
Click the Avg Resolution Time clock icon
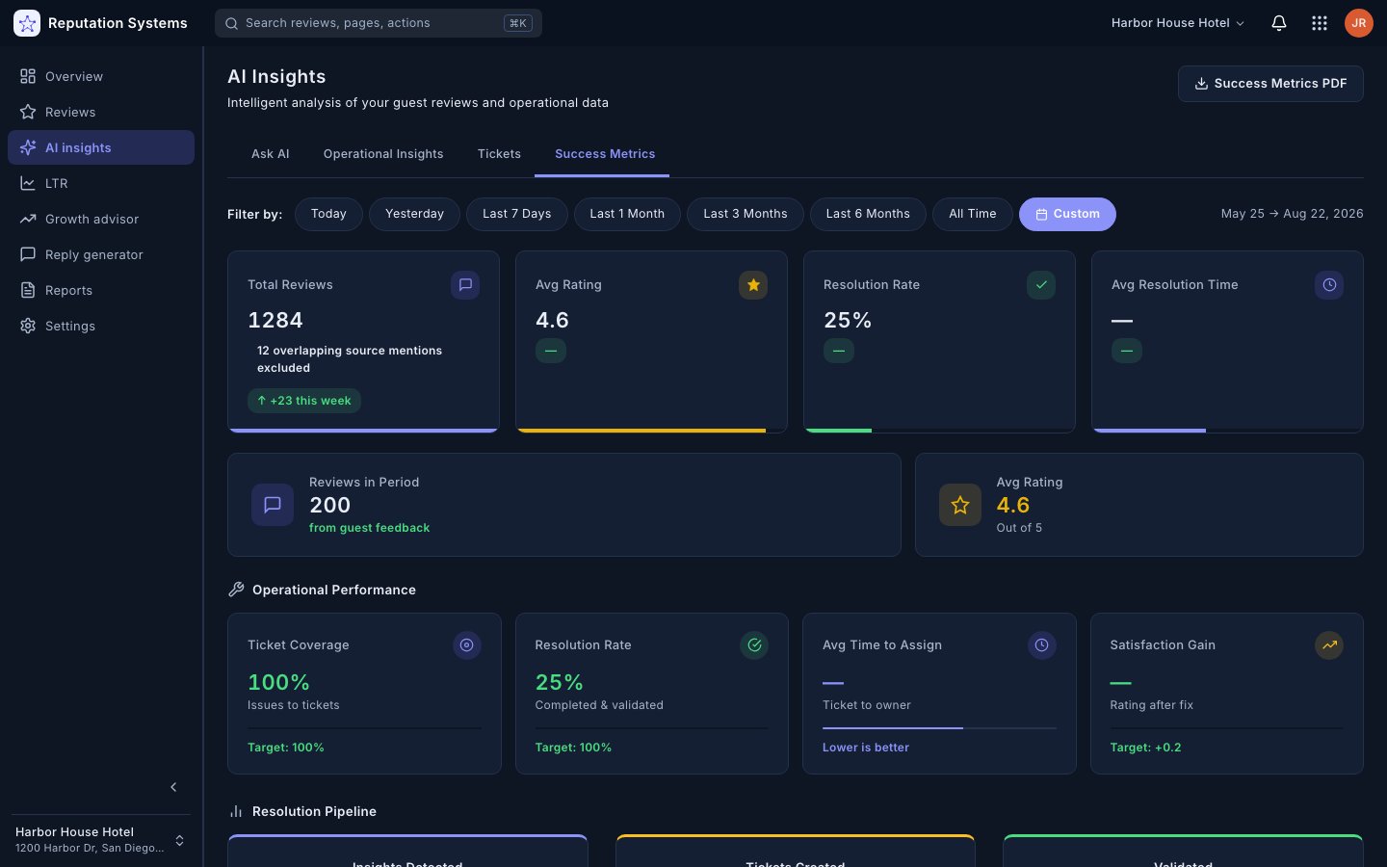pos(1329,285)
